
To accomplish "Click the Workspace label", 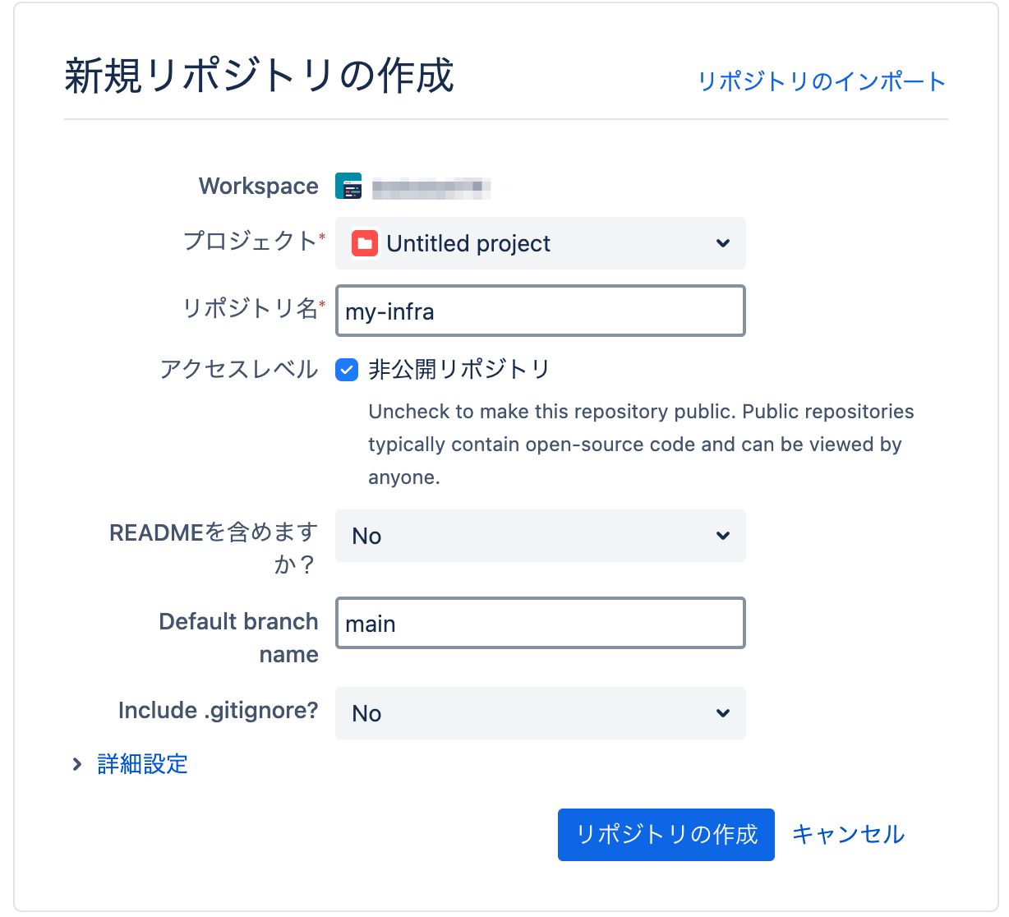I will pos(259,187).
